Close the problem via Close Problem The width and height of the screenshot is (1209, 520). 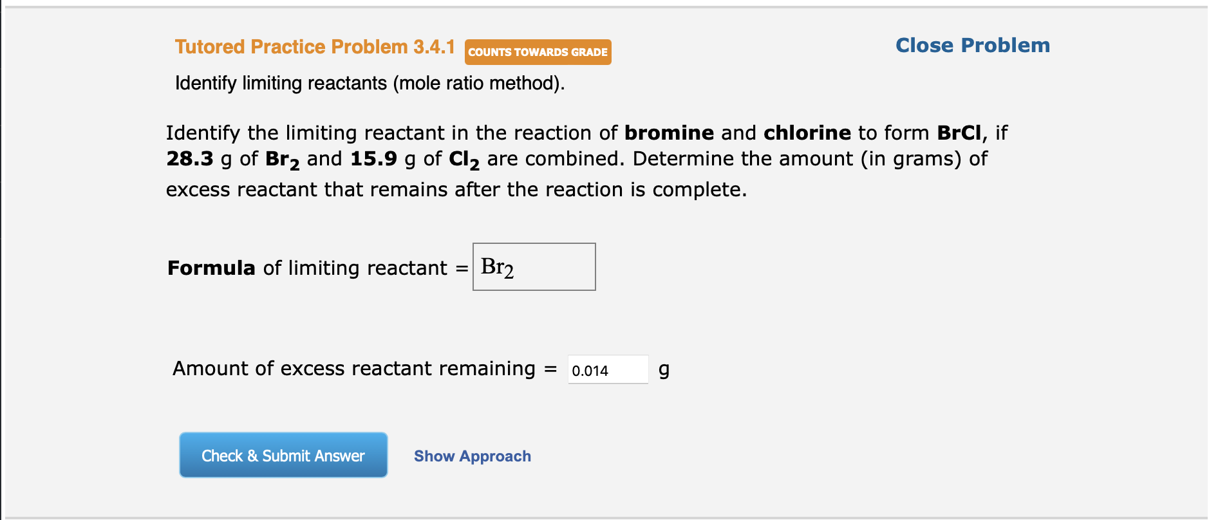[x=972, y=45]
